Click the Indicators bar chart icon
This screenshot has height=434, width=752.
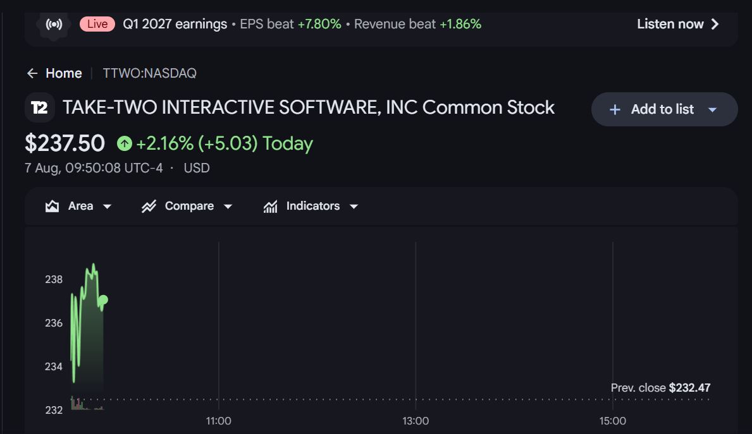click(271, 207)
